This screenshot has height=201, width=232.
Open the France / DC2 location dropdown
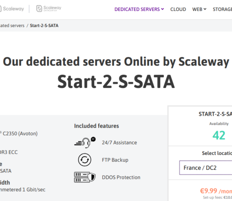205,167
